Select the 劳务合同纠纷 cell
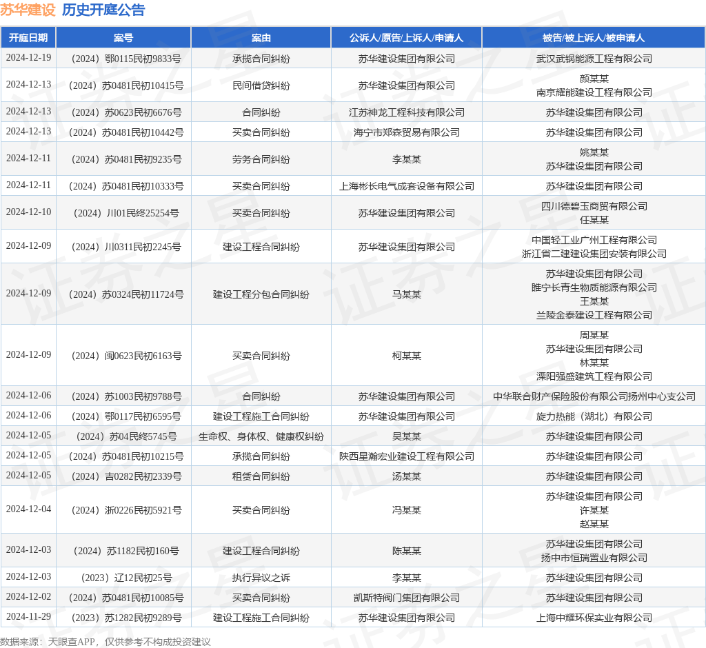706x648 pixels. point(261,159)
